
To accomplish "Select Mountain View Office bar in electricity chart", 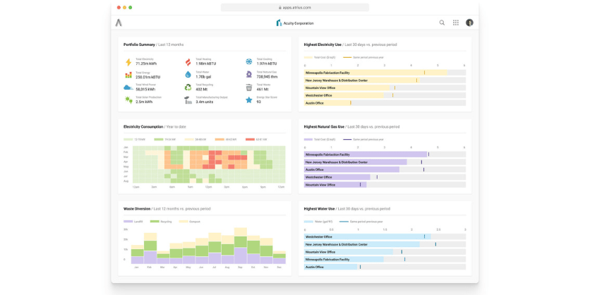I will click(347, 88).
